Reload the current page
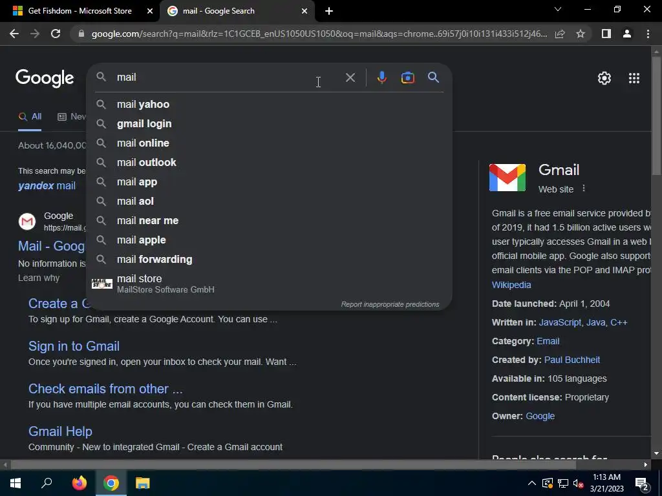The width and height of the screenshot is (662, 496). (56, 34)
